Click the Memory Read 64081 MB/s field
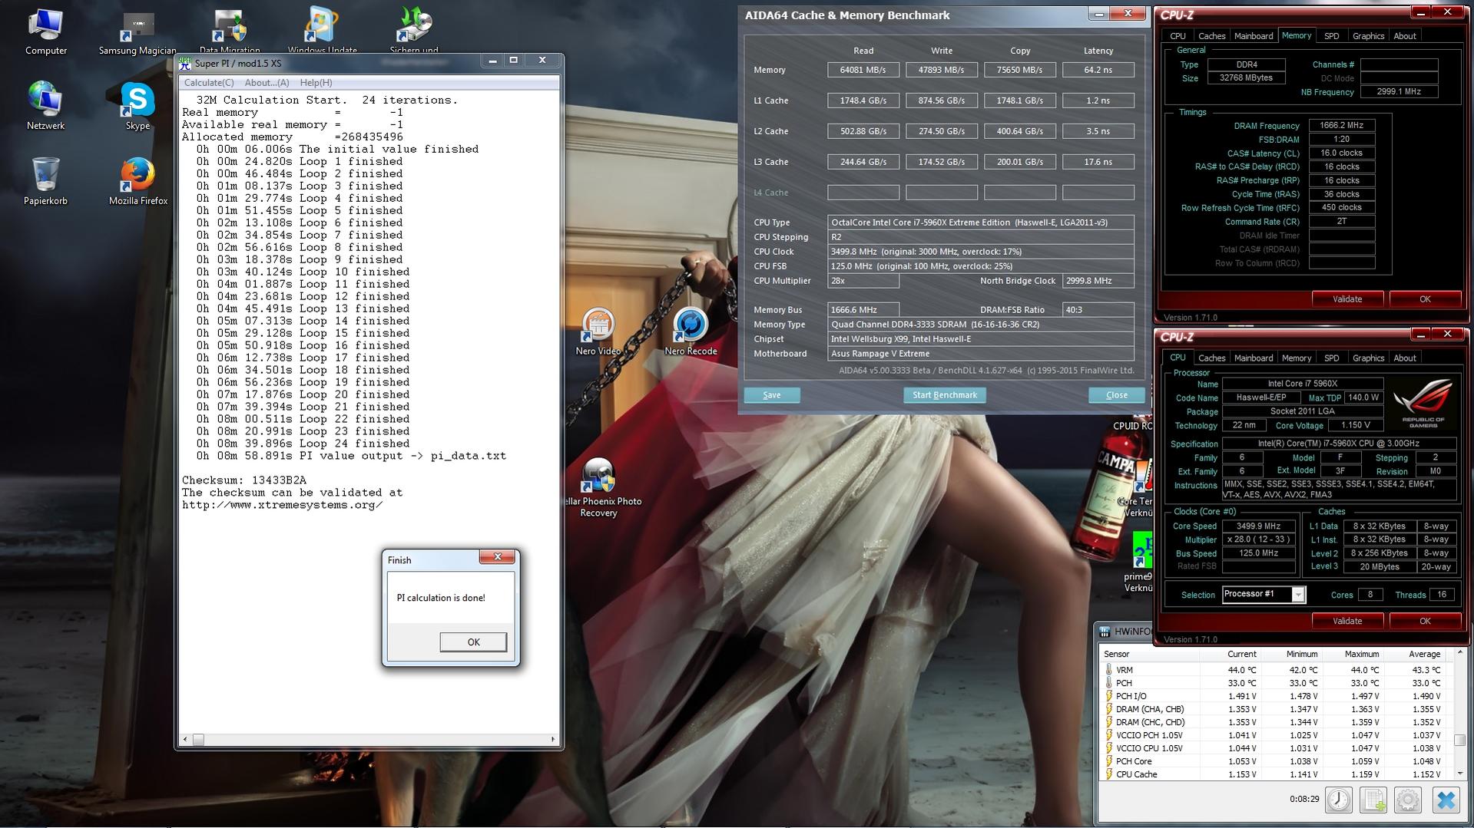 pyautogui.click(x=863, y=70)
